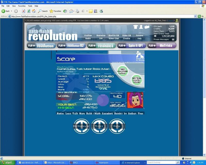
Task: Open the Statistics link in site navigation
Action: (101, 35)
